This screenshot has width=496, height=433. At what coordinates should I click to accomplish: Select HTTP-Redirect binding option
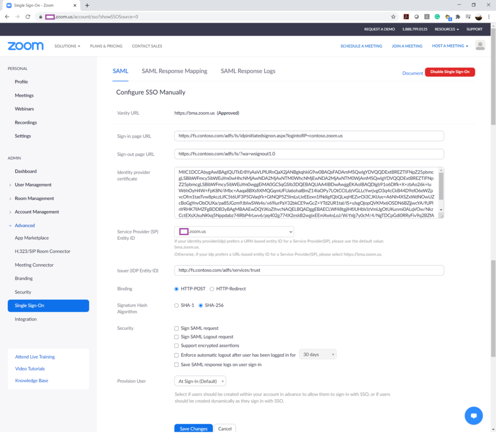(212, 289)
